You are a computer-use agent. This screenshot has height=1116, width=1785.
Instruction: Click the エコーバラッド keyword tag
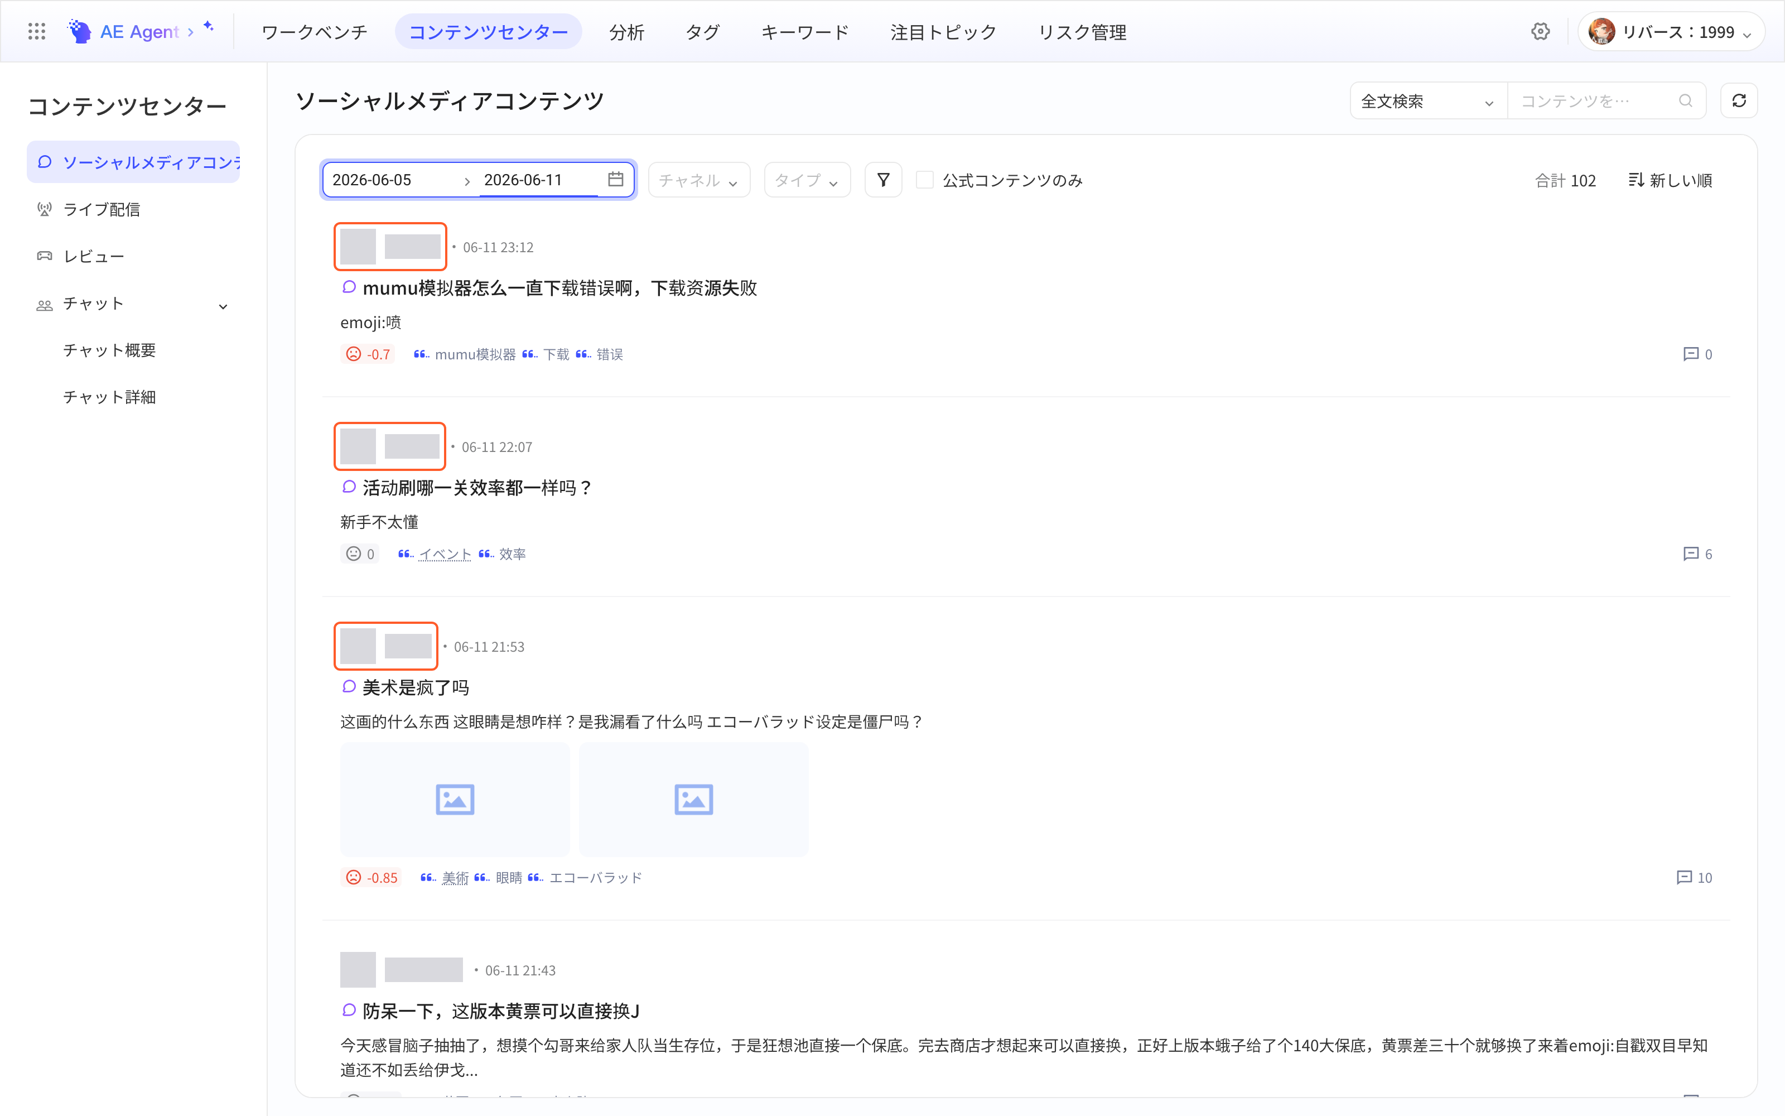point(596,878)
